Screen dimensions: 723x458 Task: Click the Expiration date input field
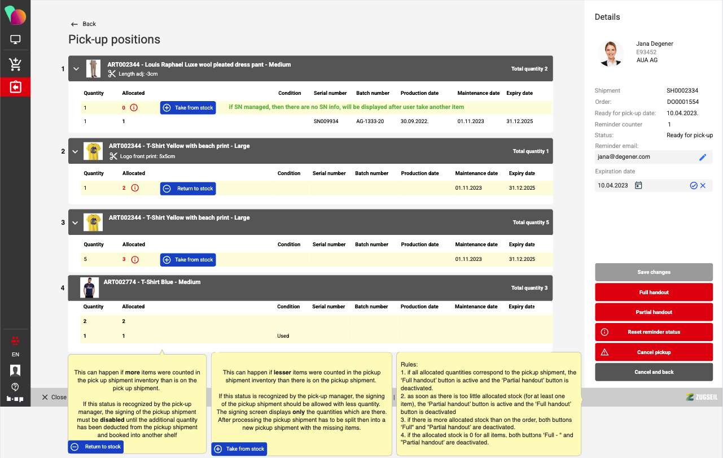tap(614, 185)
